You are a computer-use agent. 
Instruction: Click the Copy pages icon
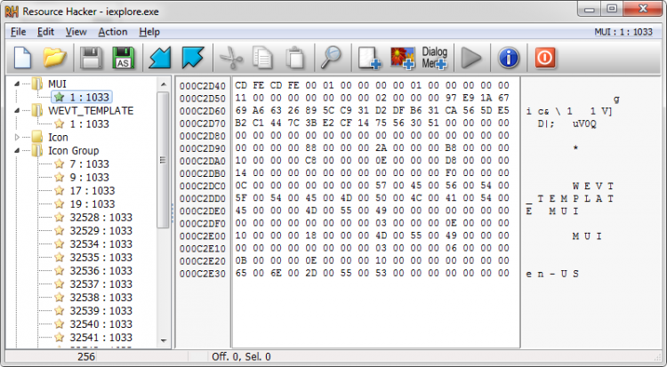click(x=262, y=58)
